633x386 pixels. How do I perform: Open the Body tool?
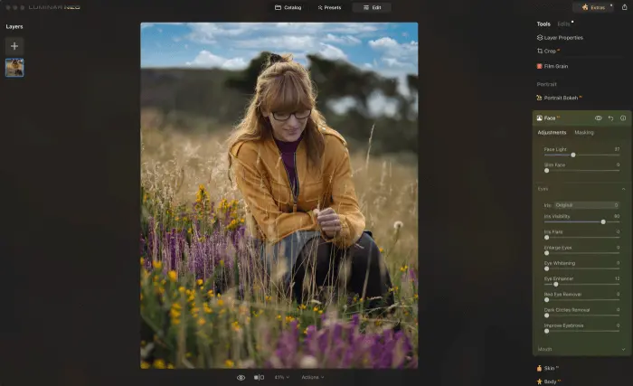[548, 381]
